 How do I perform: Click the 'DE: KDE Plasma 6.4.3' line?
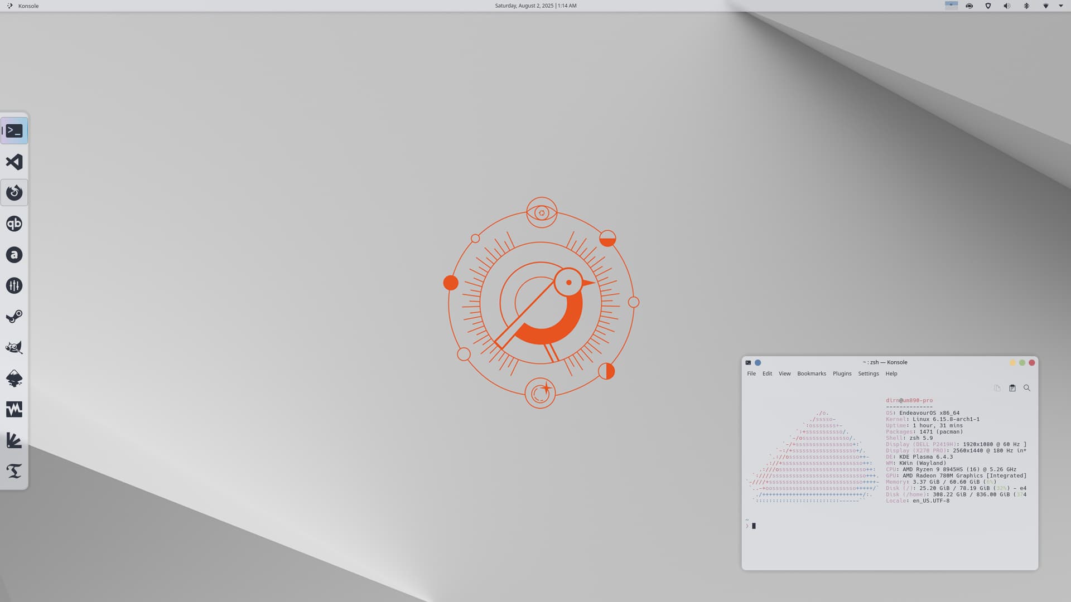[919, 457]
